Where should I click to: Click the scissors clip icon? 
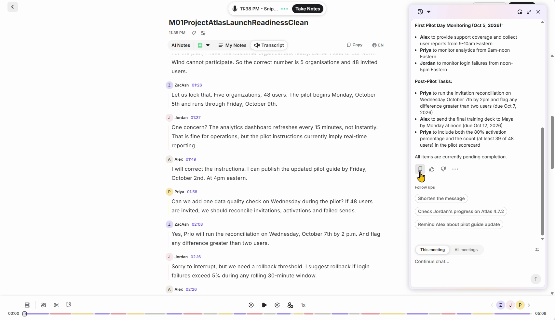(57, 305)
